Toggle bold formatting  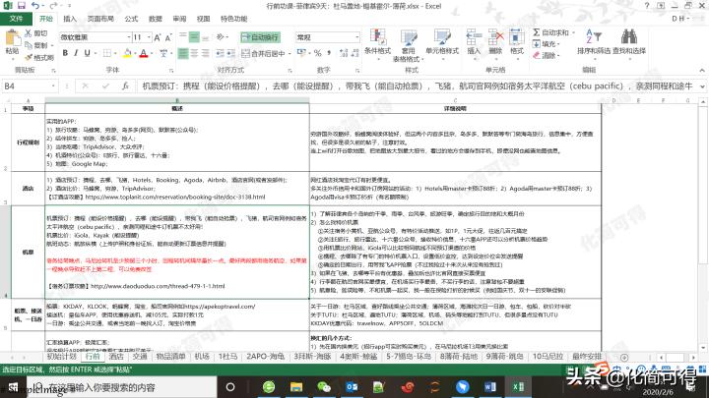point(65,53)
